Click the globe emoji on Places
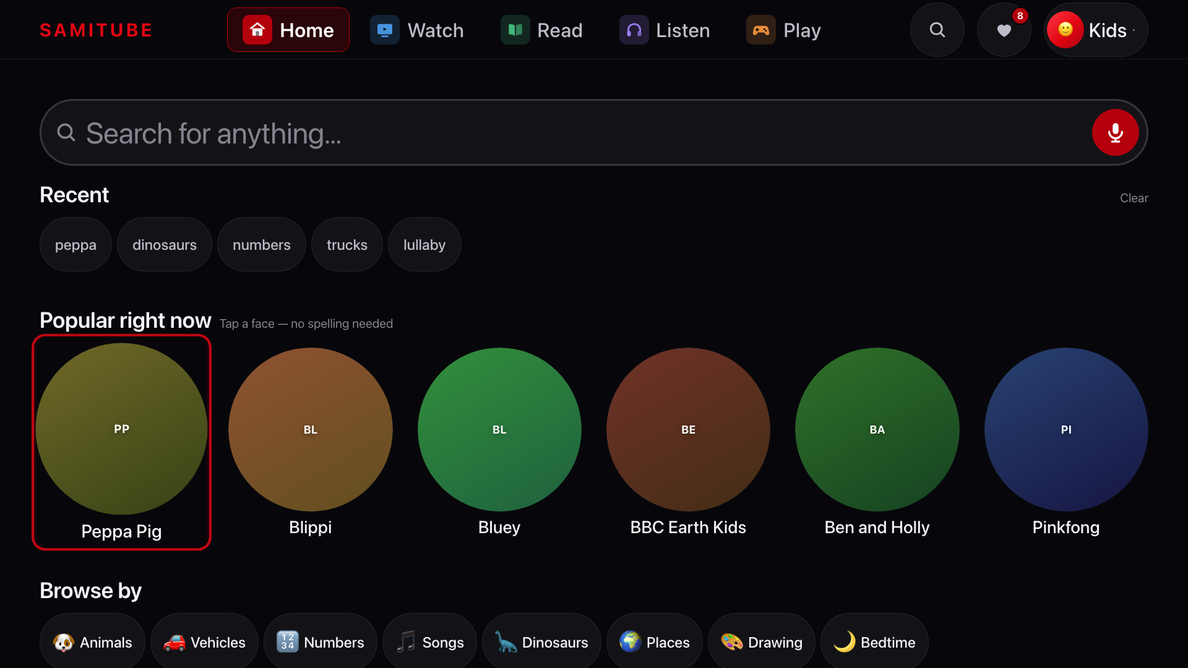 [x=631, y=642]
